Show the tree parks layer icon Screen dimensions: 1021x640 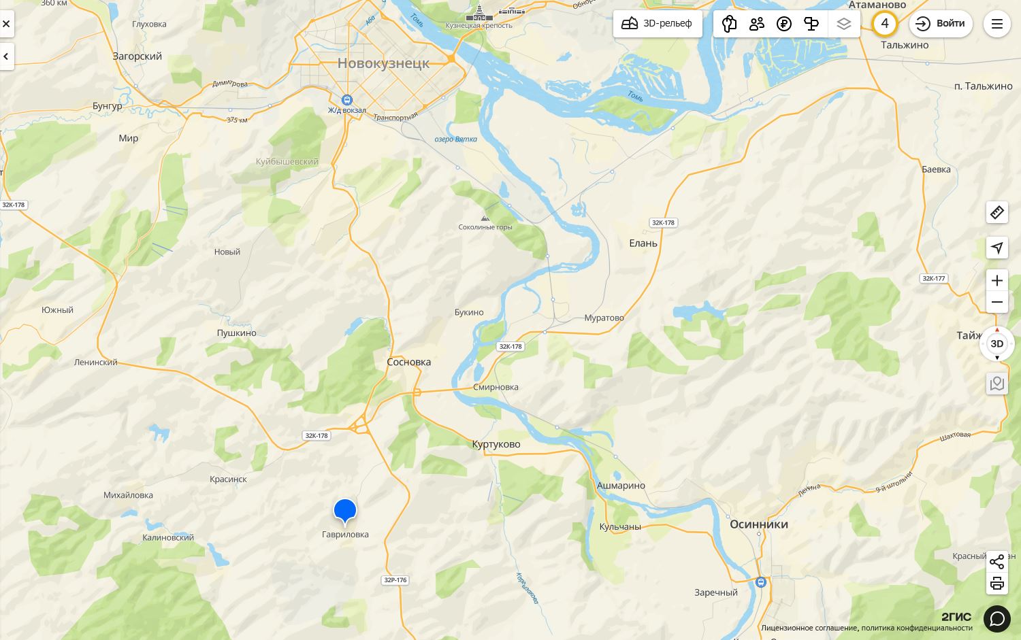point(729,24)
